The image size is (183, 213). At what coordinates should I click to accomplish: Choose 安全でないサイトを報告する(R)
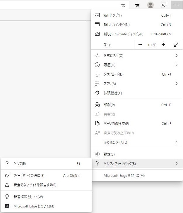coord(46,185)
